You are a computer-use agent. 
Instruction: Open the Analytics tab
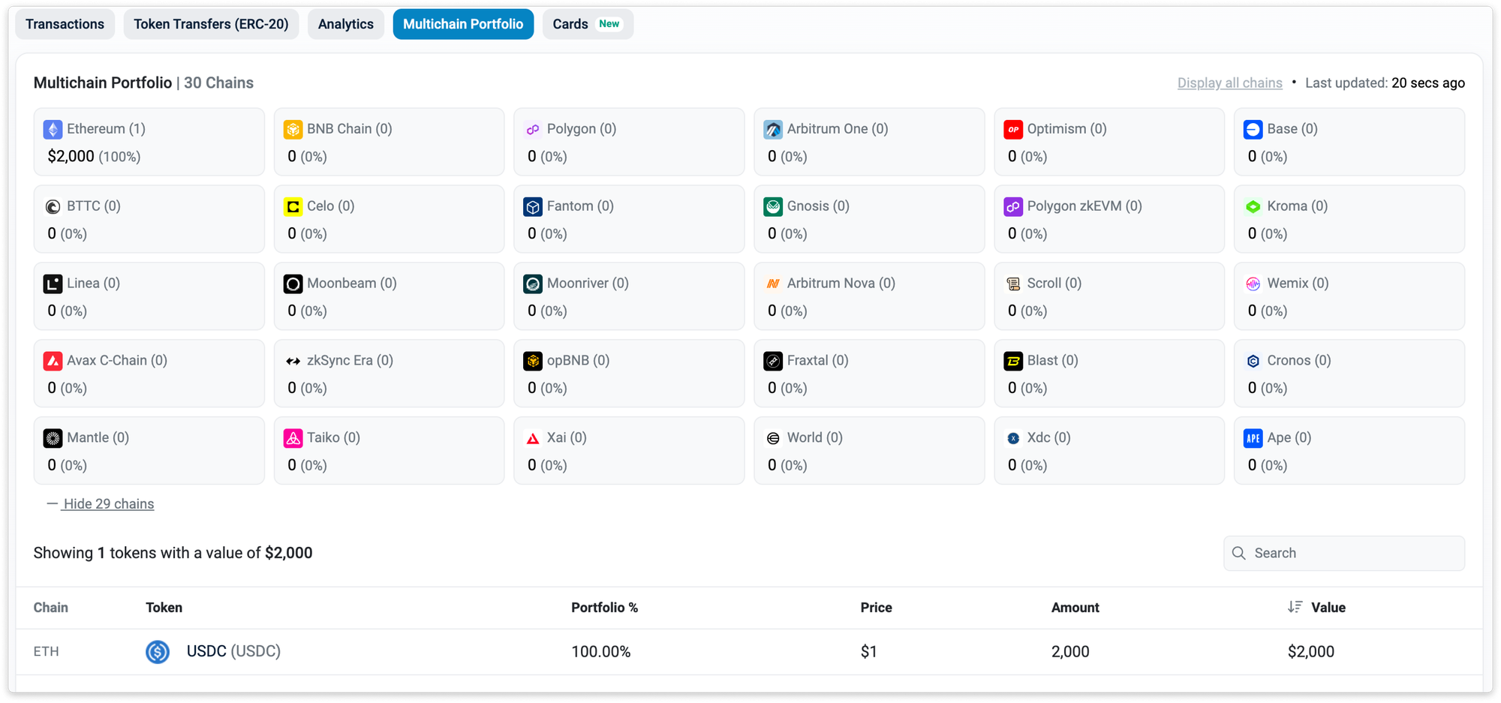click(345, 24)
